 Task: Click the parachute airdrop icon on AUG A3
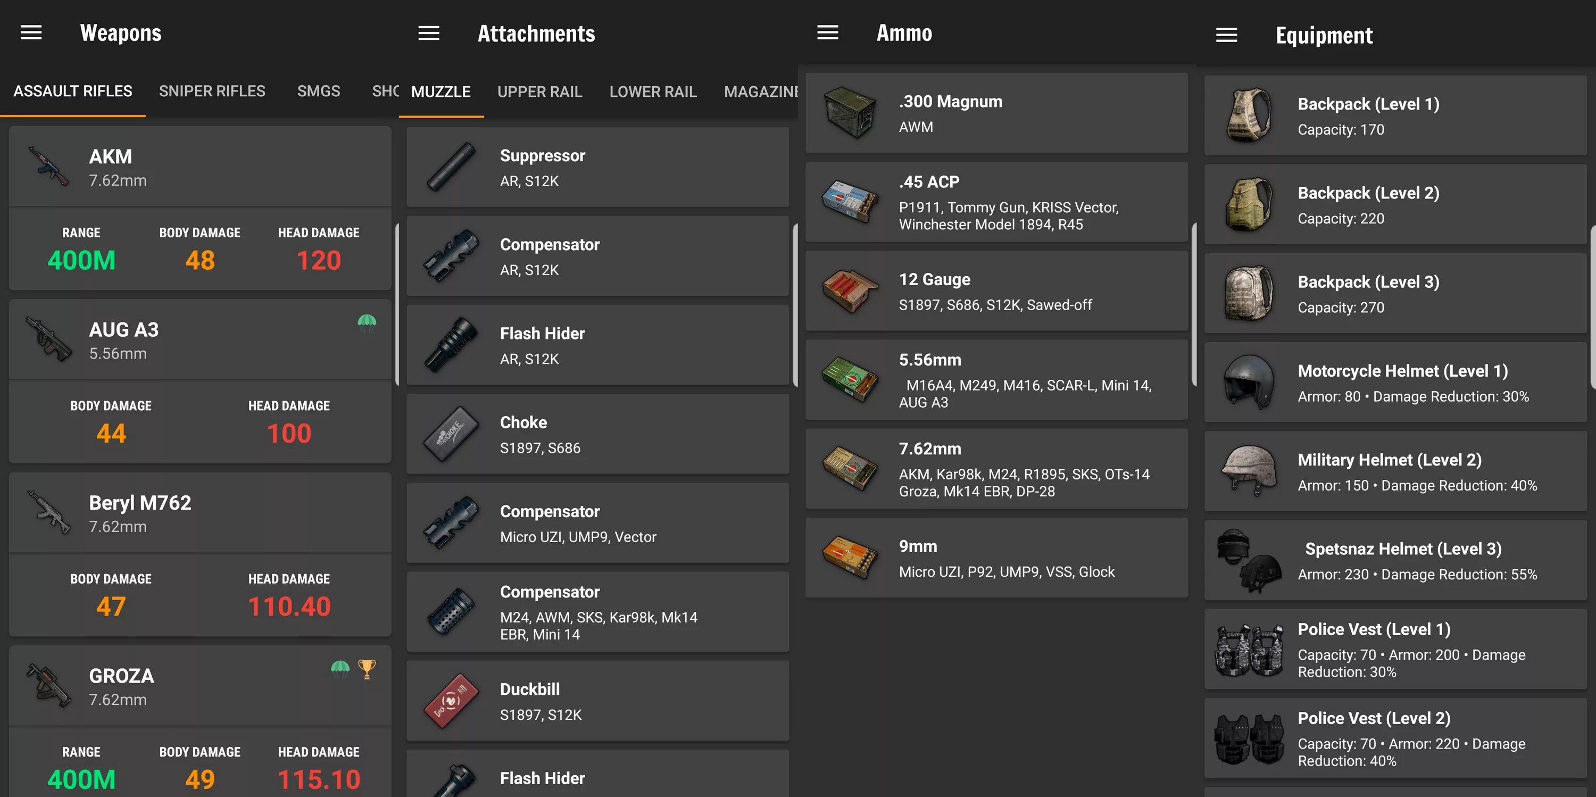pos(367,322)
